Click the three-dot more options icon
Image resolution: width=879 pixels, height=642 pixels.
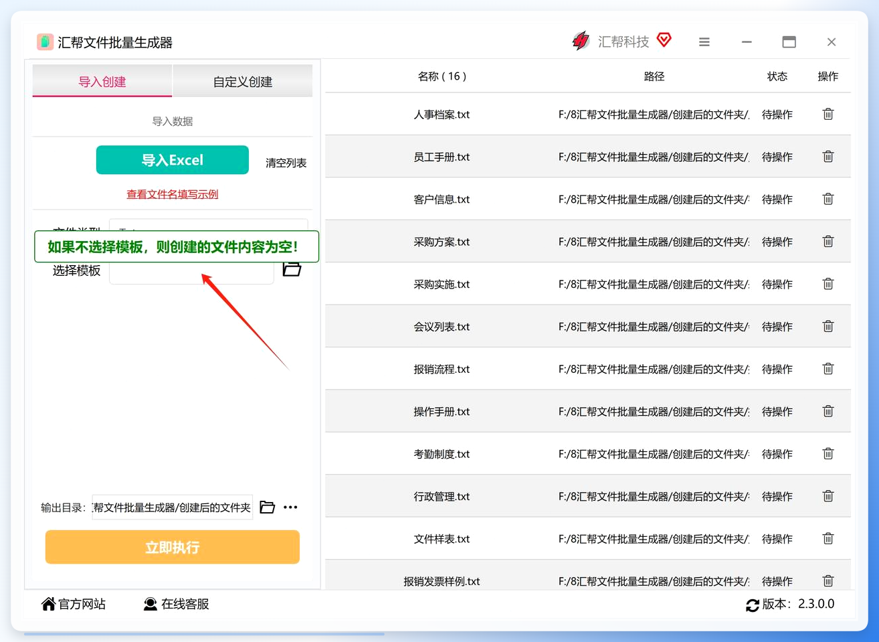pyautogui.click(x=290, y=507)
